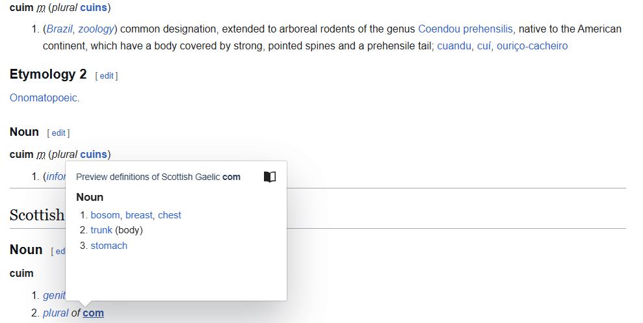Follow the Onomatopoeic link
This screenshot has width=643, height=323.
(x=44, y=98)
